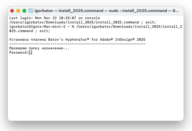Zoom the Terminal window using green button

coord(24,11)
